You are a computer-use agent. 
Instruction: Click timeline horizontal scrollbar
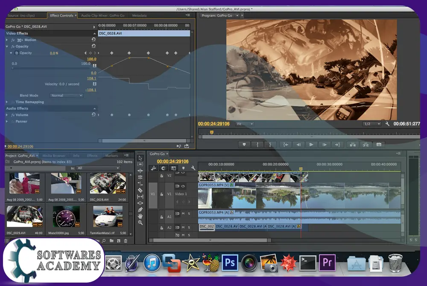(210, 240)
